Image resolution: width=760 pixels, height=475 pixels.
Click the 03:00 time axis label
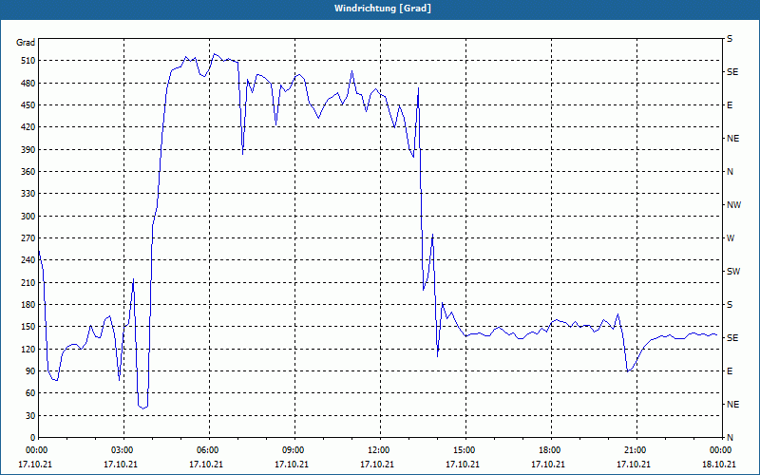click(122, 450)
